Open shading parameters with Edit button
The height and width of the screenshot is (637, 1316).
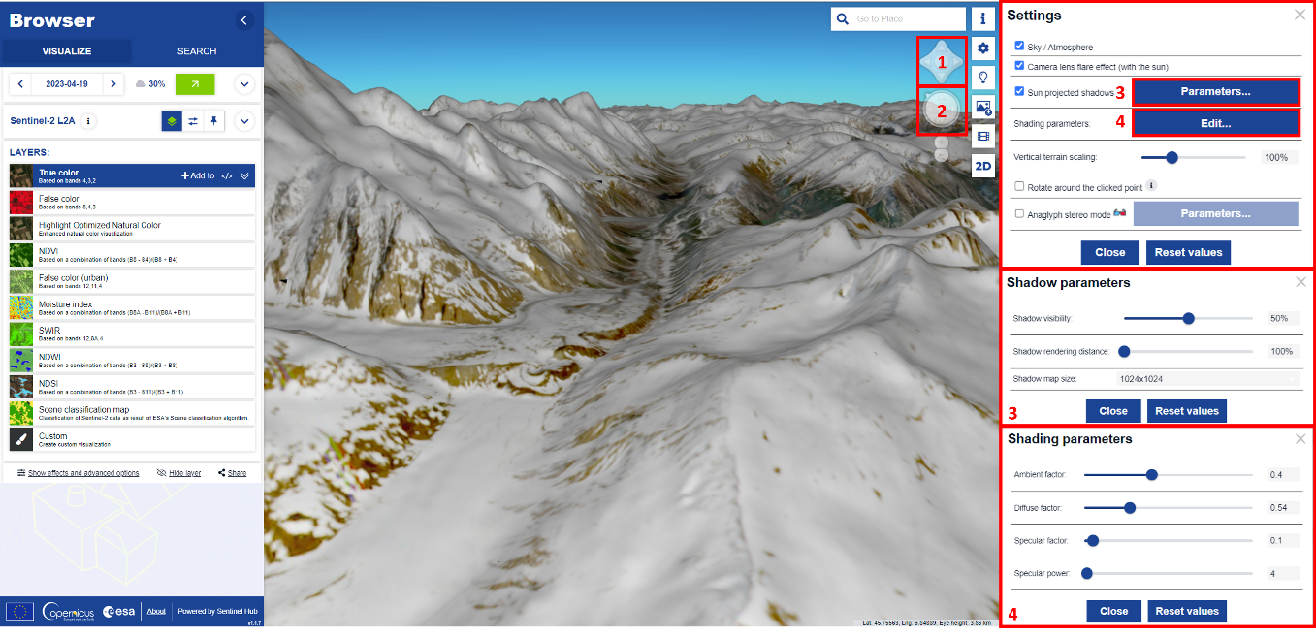pyautogui.click(x=1214, y=123)
